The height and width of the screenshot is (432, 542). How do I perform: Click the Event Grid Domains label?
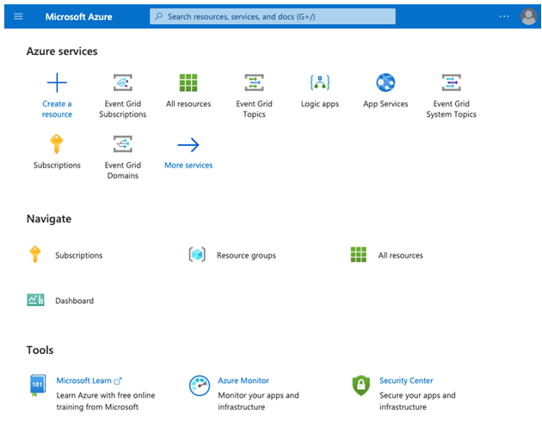click(123, 170)
